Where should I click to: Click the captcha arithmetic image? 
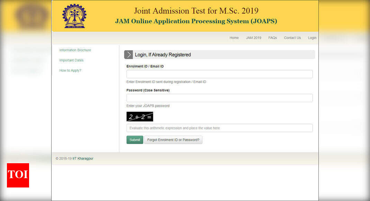(139, 116)
